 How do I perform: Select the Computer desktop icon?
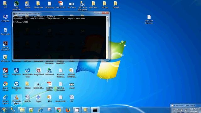(x=5, y=18)
